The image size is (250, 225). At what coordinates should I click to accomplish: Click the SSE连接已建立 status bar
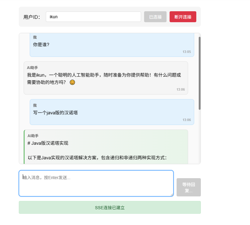click(110, 207)
